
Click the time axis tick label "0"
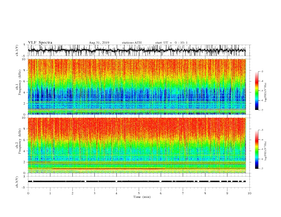(x=28, y=193)
